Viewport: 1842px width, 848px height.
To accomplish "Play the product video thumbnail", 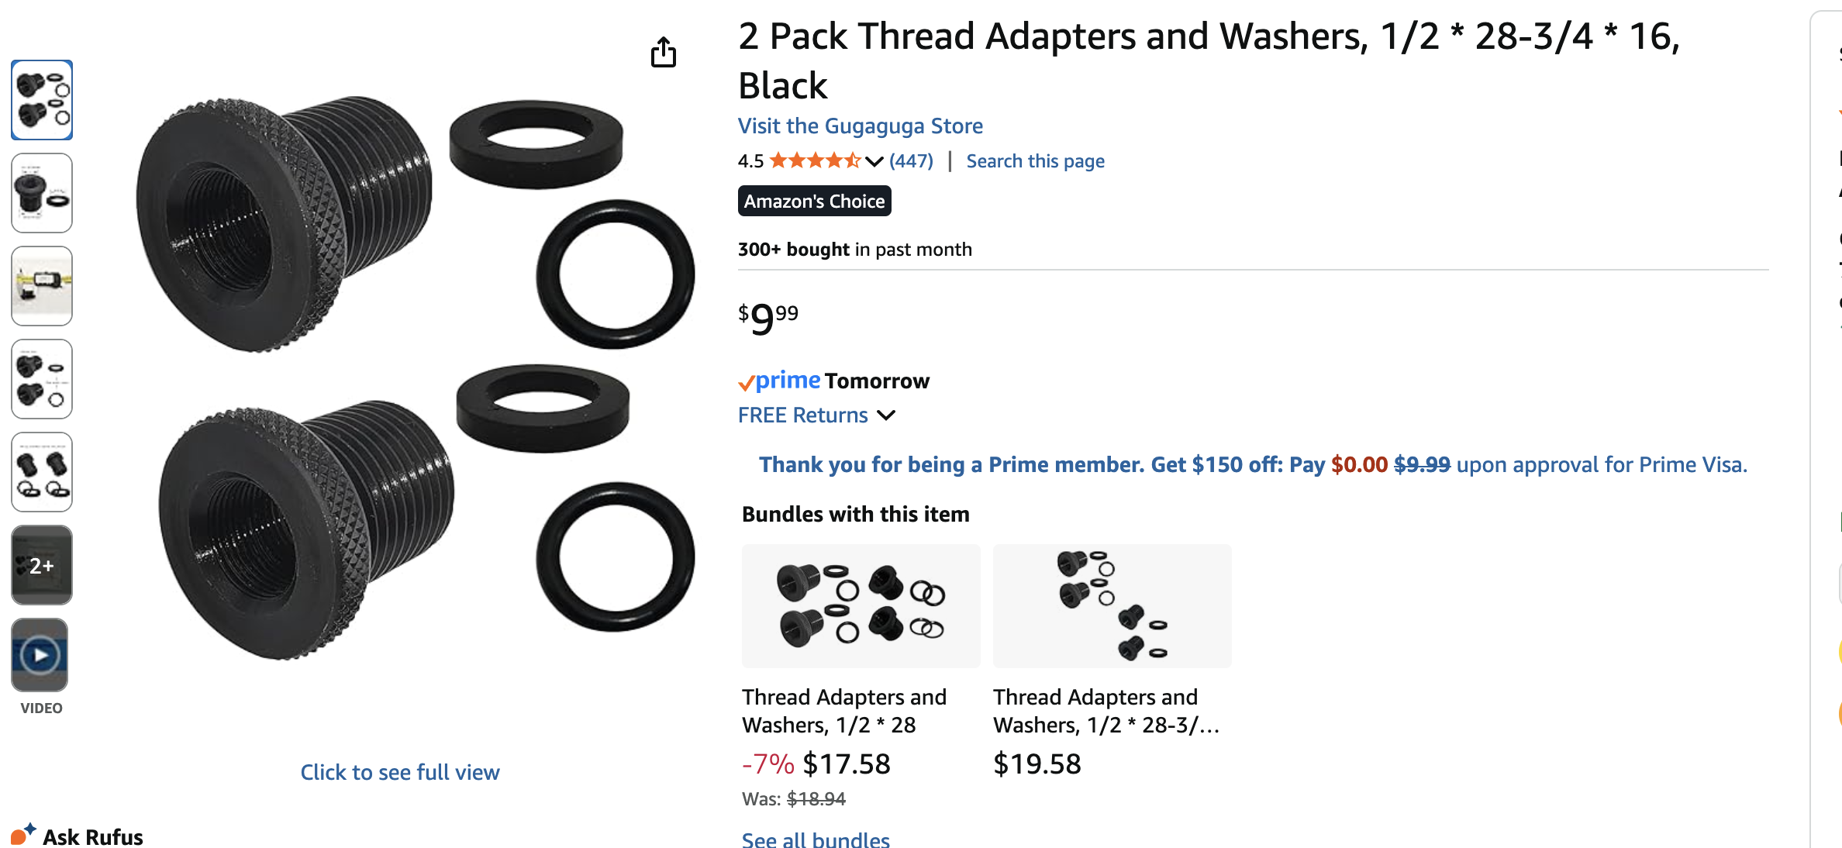I will point(40,655).
